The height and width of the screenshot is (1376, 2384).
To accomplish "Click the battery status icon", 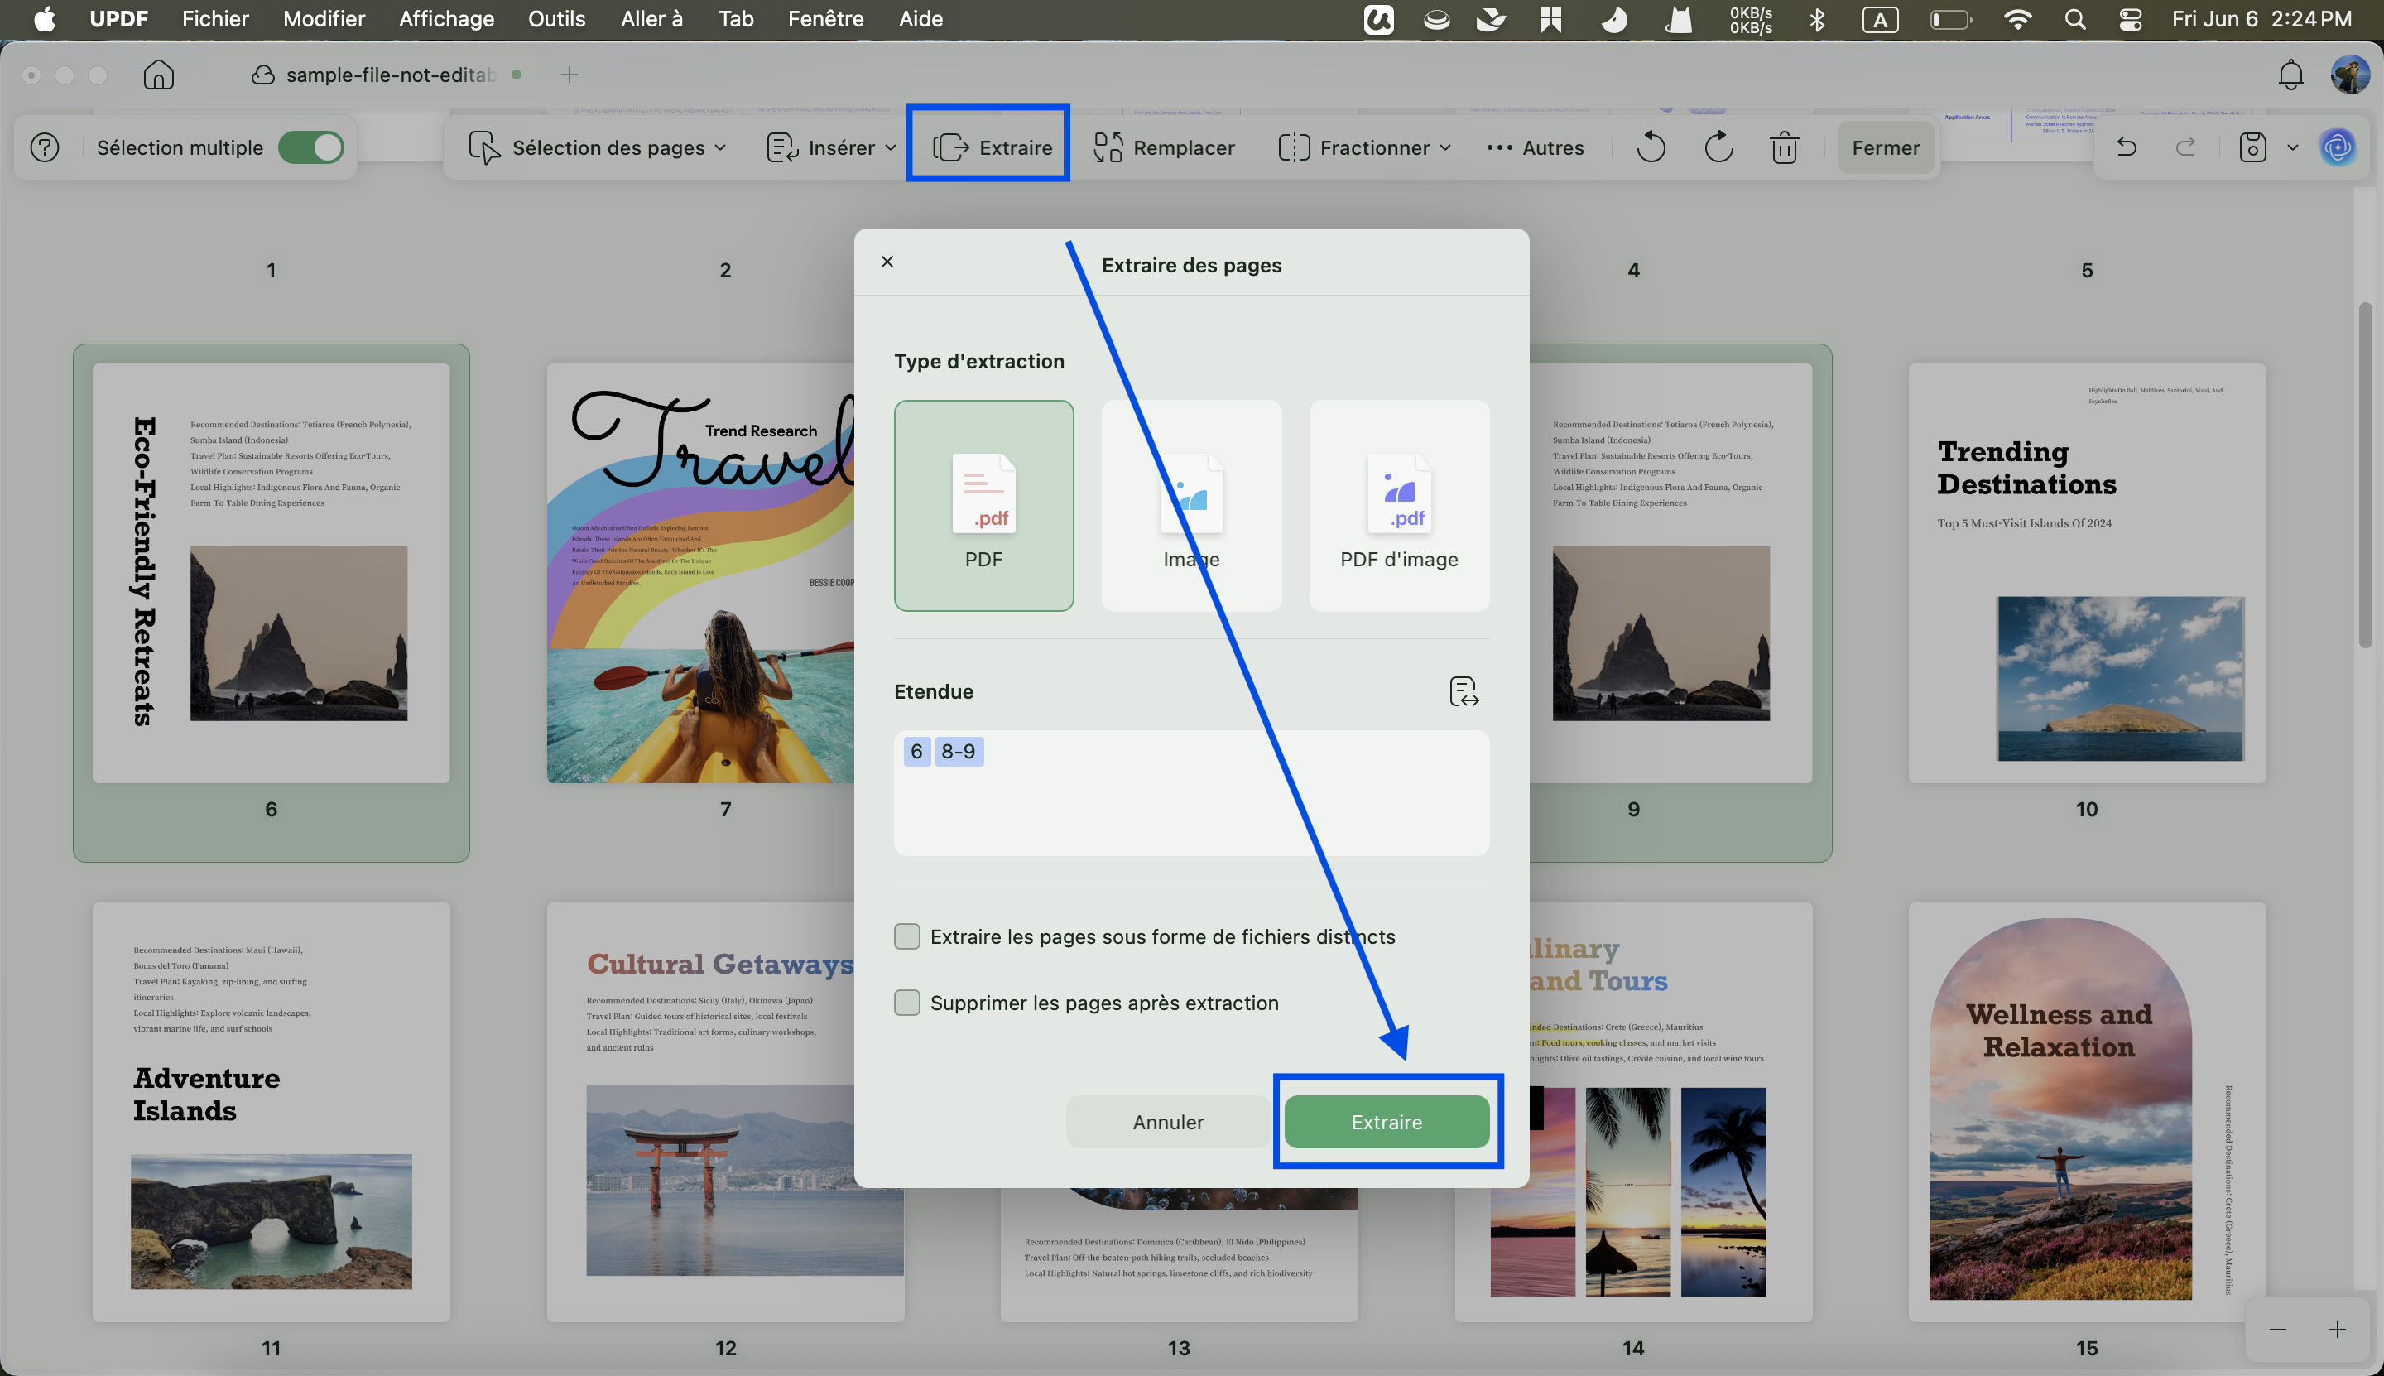I will click(x=1949, y=19).
